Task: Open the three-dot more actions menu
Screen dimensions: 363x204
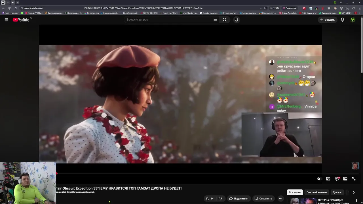Action: [280, 199]
